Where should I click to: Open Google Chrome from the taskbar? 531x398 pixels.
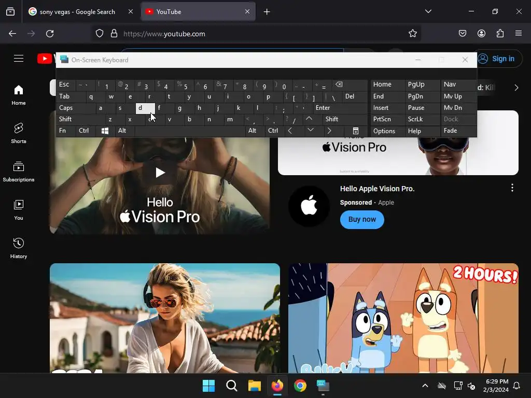(300, 386)
